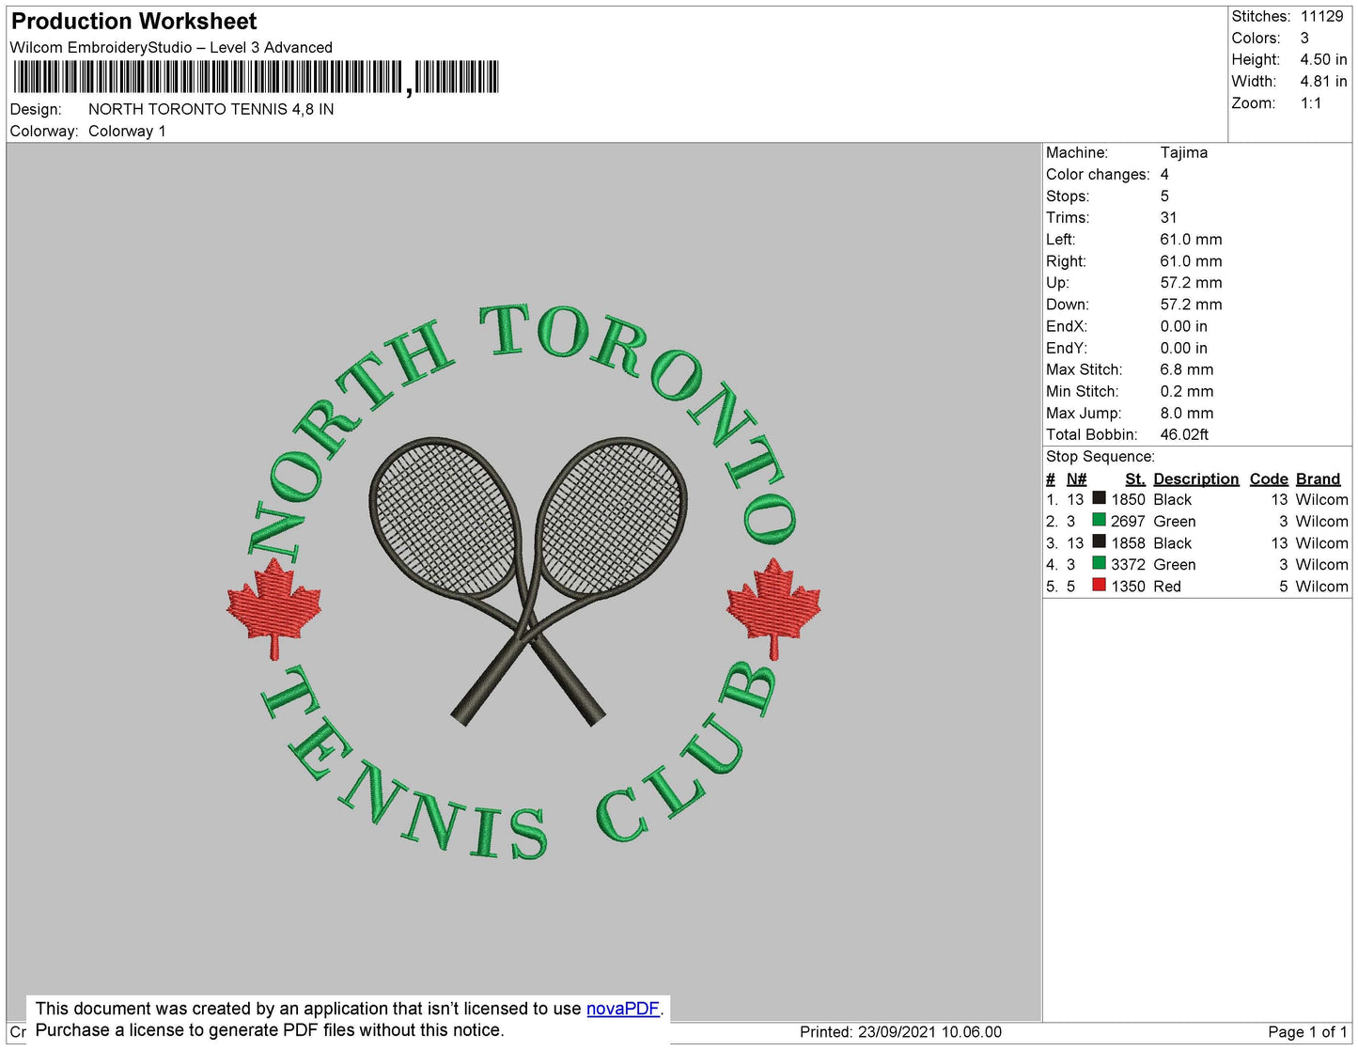Click the design barcode at top
1358x1050 pixels.
(x=256, y=77)
